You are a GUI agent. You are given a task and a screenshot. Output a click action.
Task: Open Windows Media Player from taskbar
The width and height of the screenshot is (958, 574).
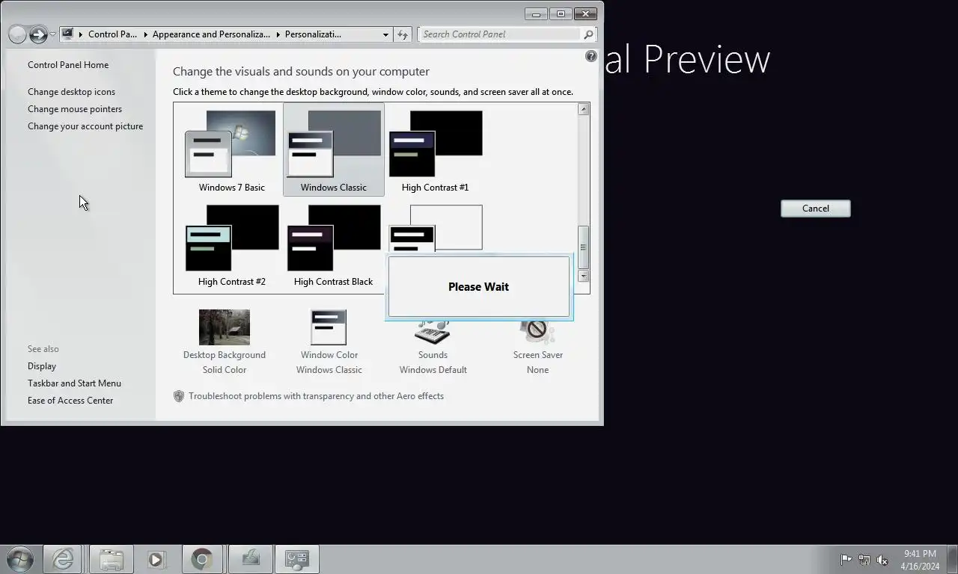coord(156,558)
